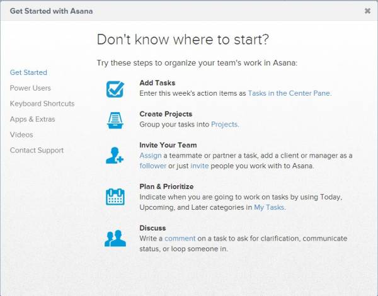Click the follower link
378x296 pixels.
coord(153,166)
